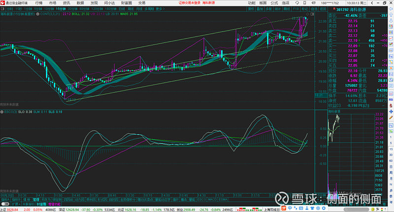Image resolution: width=394 pixels, height=212 pixels.
Task: Open the 资讯 menu
Action: click(66, 3)
